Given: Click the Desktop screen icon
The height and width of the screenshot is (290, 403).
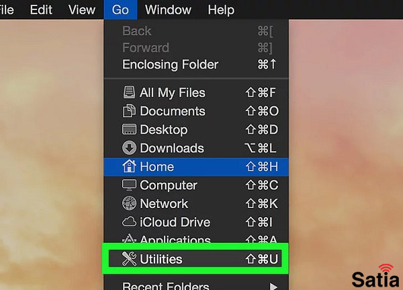Looking at the screenshot, I should pyautogui.click(x=129, y=129).
